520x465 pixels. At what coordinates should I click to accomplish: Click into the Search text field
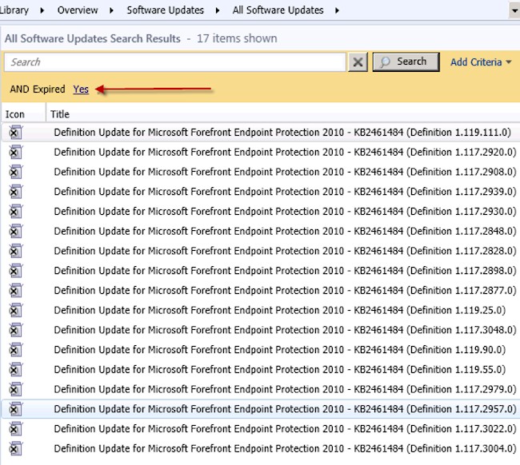(x=174, y=62)
